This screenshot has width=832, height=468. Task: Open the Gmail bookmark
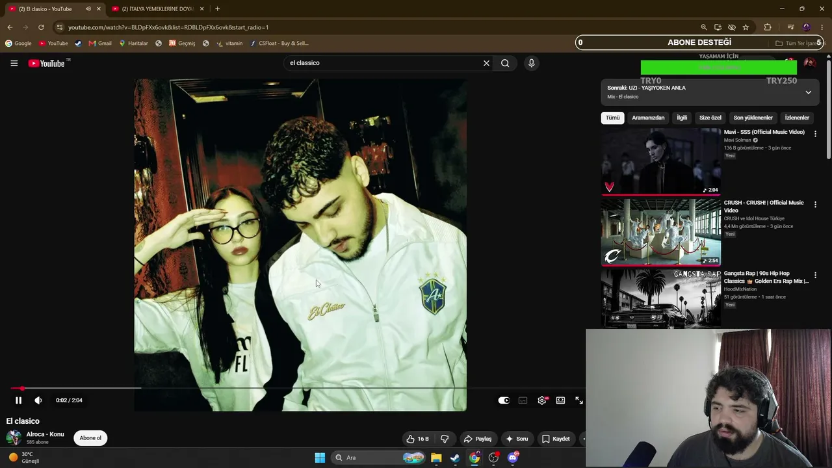[x=100, y=44]
